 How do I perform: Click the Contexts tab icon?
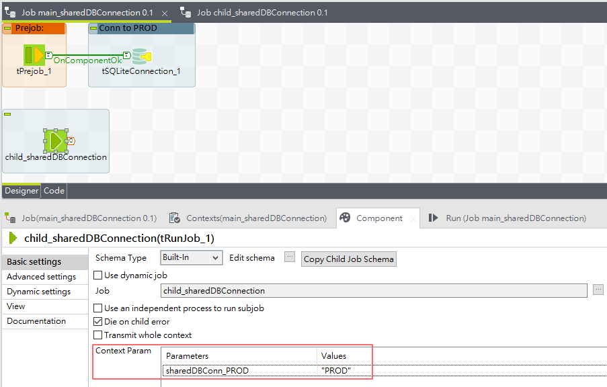(x=173, y=218)
